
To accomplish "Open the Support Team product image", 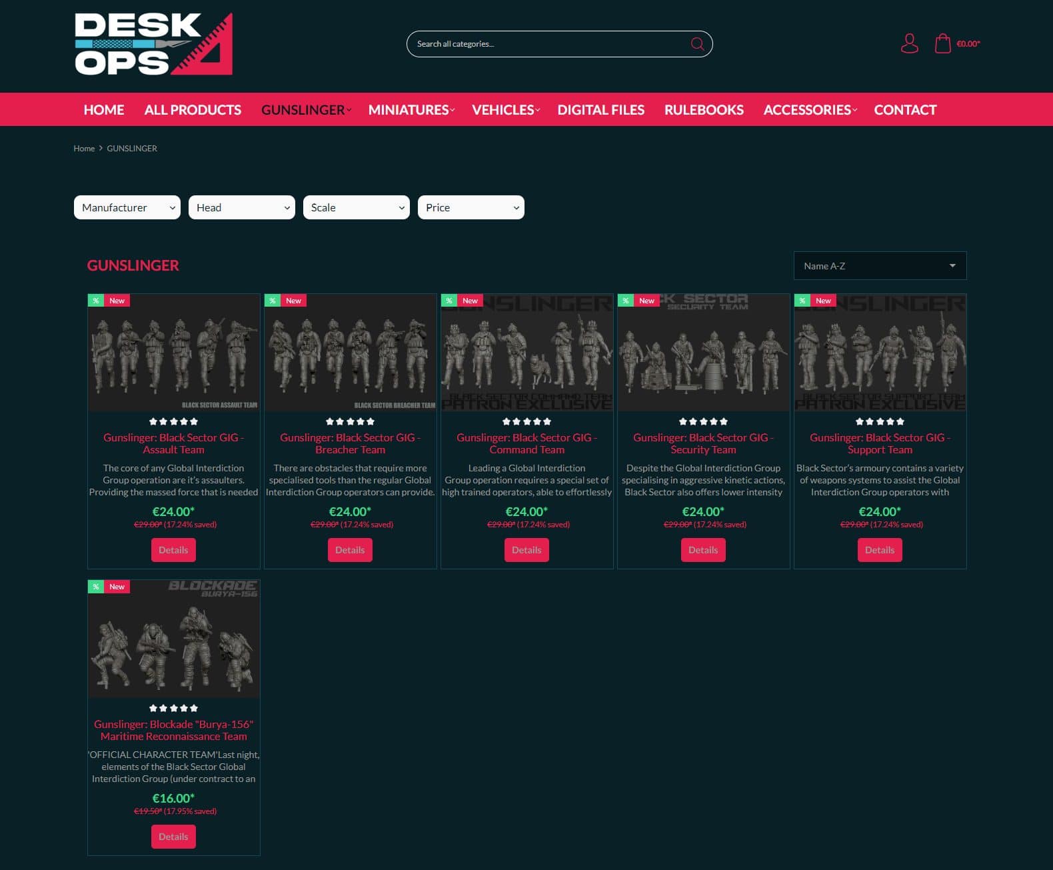I will point(880,353).
